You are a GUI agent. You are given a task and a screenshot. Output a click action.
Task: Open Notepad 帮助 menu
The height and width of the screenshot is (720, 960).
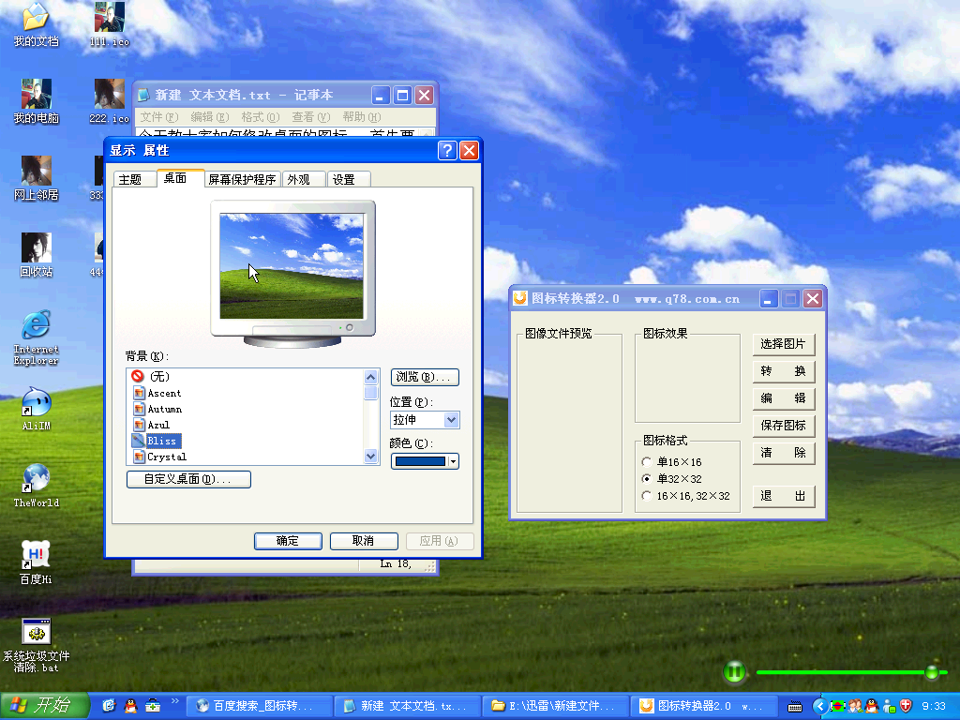pyautogui.click(x=362, y=117)
